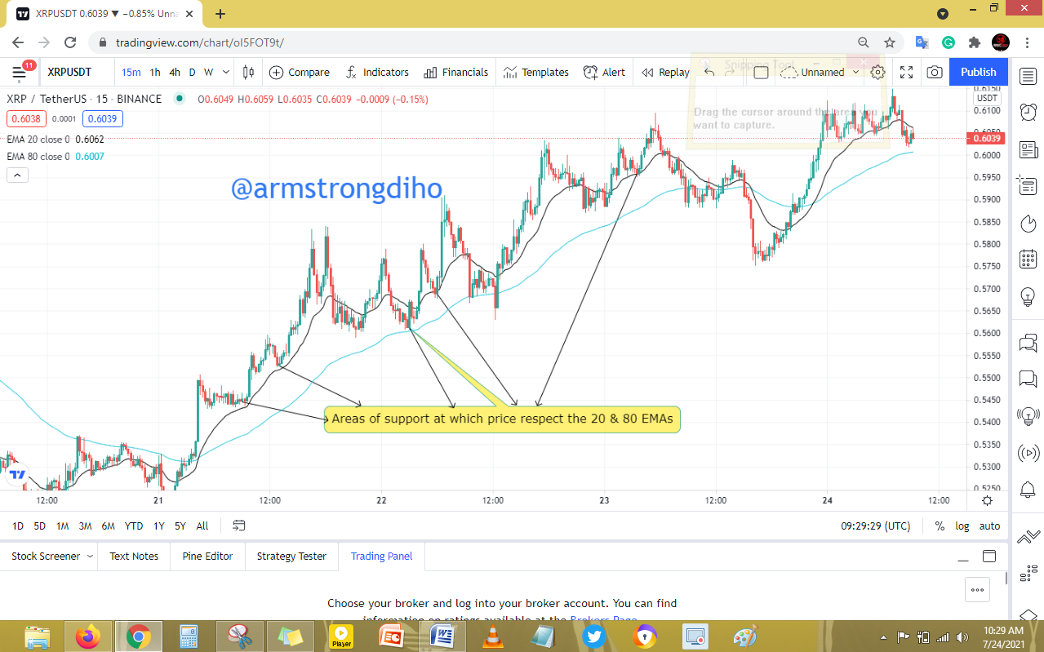1044x652 pixels.
Task: Click the Grammarly extension icon
Action: [948, 42]
